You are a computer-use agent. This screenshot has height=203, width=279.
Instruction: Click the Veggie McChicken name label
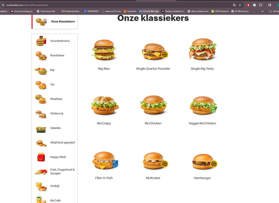(x=202, y=123)
